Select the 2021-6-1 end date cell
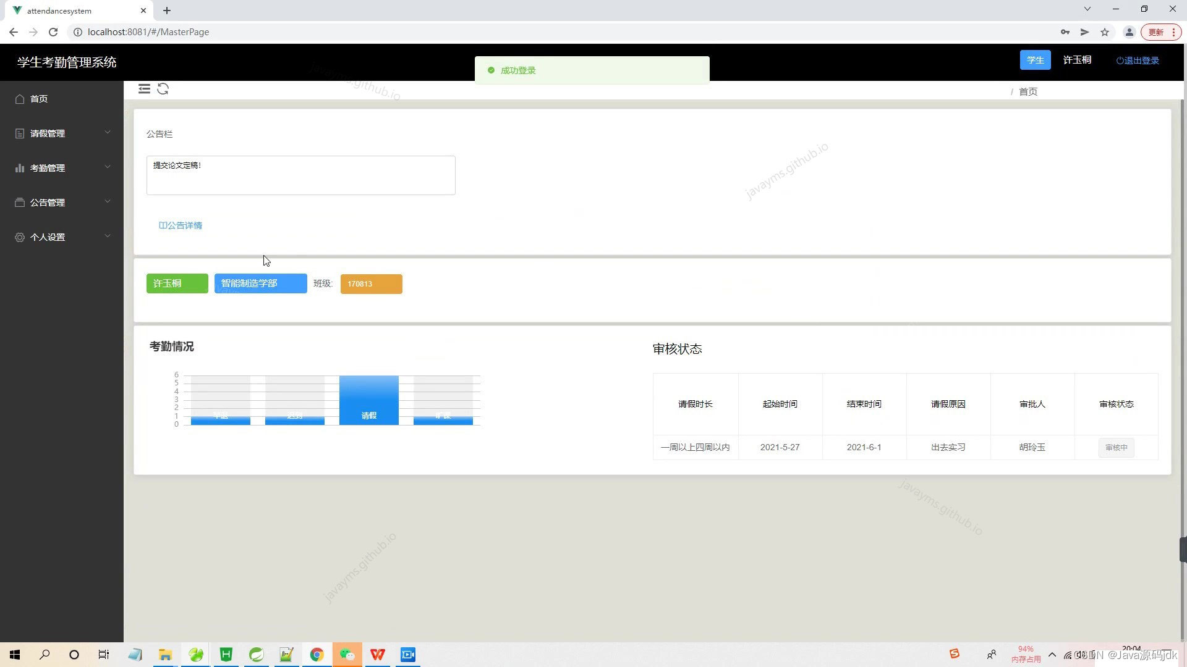Image resolution: width=1187 pixels, height=667 pixels. tap(864, 447)
